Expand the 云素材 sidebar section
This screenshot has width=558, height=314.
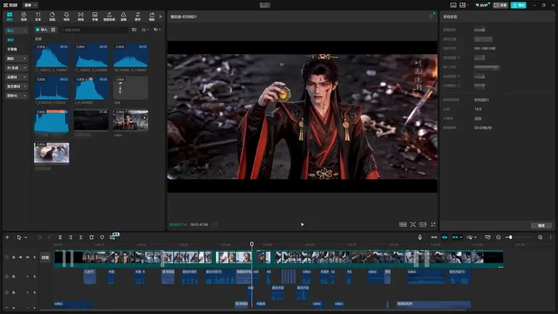click(17, 77)
